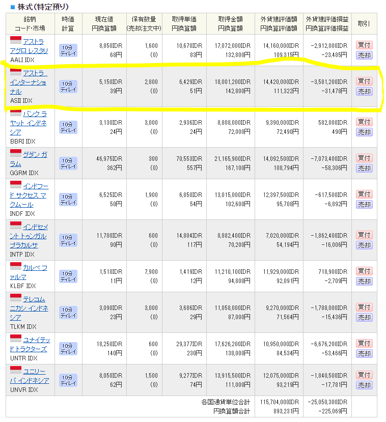This screenshot has height=422, width=386.
Task: Click Indonesia flag icon in INTP row
Action: tap(16, 226)
